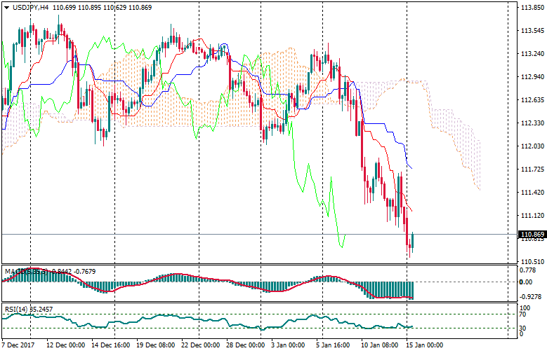Image resolution: width=547 pixels, height=353 pixels.
Task: Select the MACD indicator label
Action: pos(15,271)
